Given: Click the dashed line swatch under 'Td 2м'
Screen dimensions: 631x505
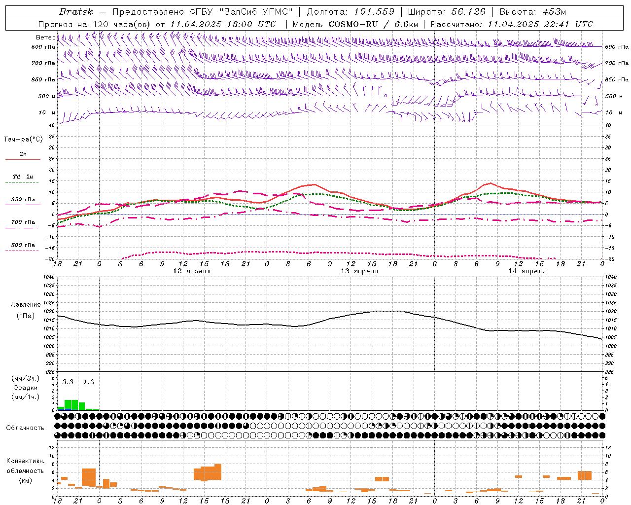Looking at the screenshot, I should 23,182.
